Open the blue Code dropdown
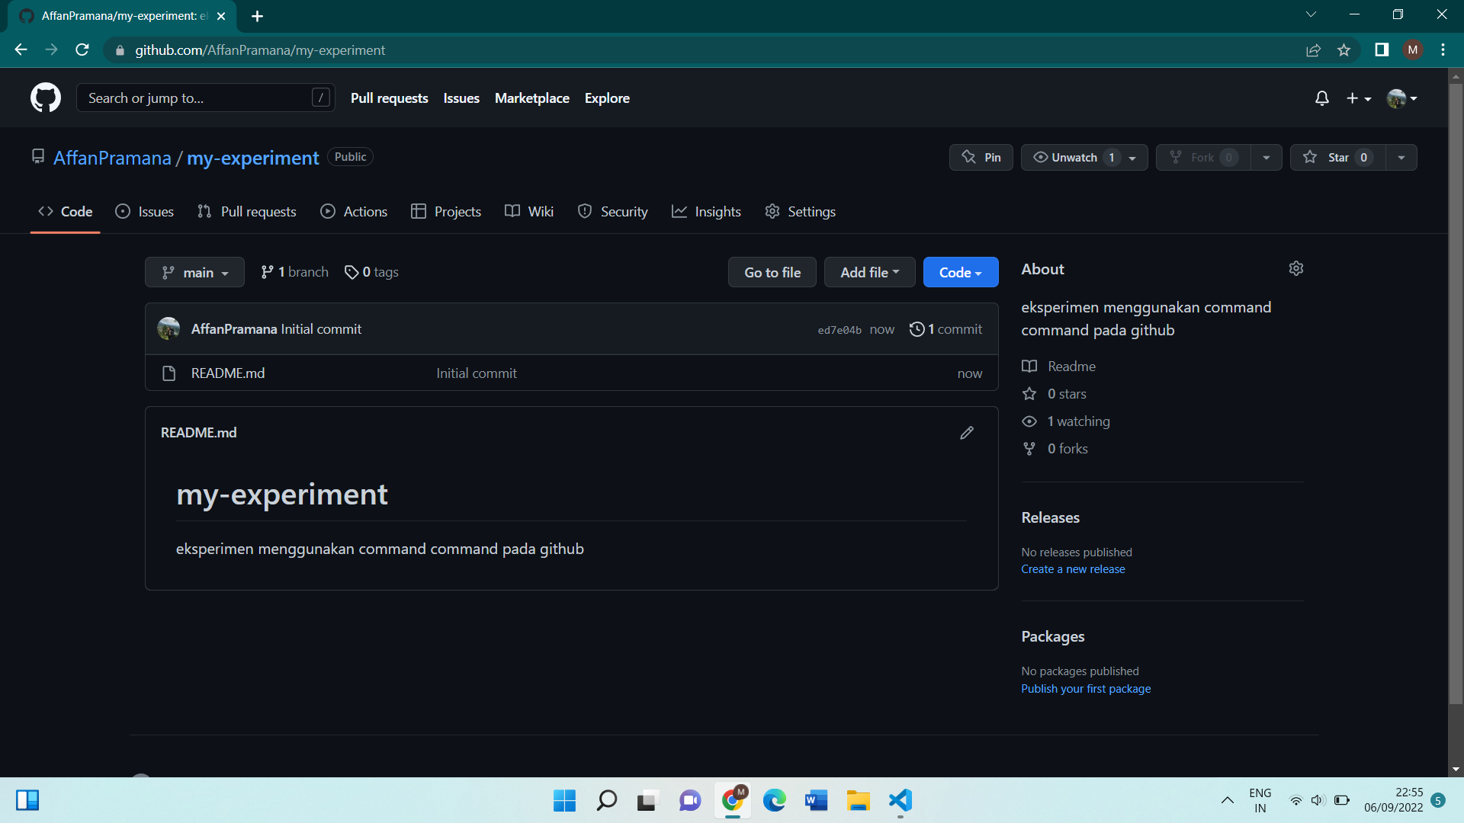 tap(960, 272)
